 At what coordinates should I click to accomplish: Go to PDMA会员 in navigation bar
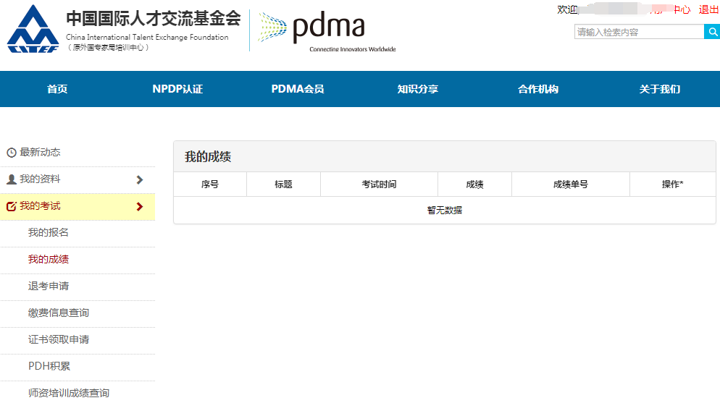[x=298, y=89]
